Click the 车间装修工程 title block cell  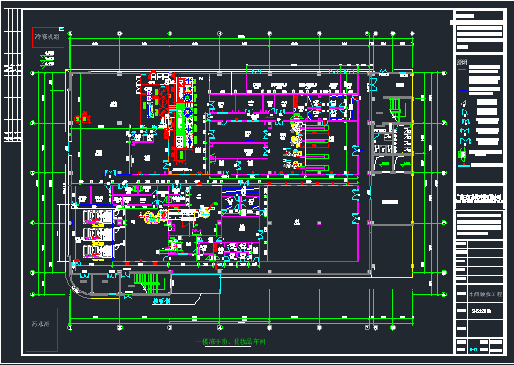[486, 294]
